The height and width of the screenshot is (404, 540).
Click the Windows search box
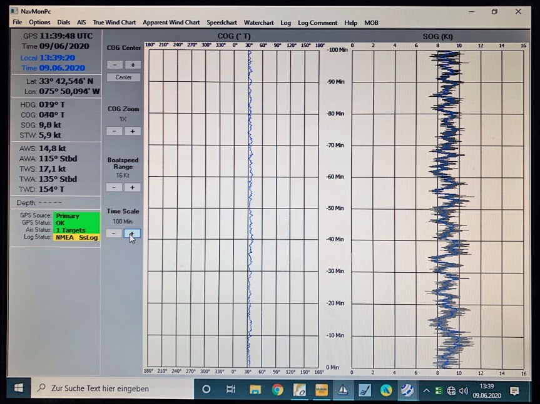[113, 388]
